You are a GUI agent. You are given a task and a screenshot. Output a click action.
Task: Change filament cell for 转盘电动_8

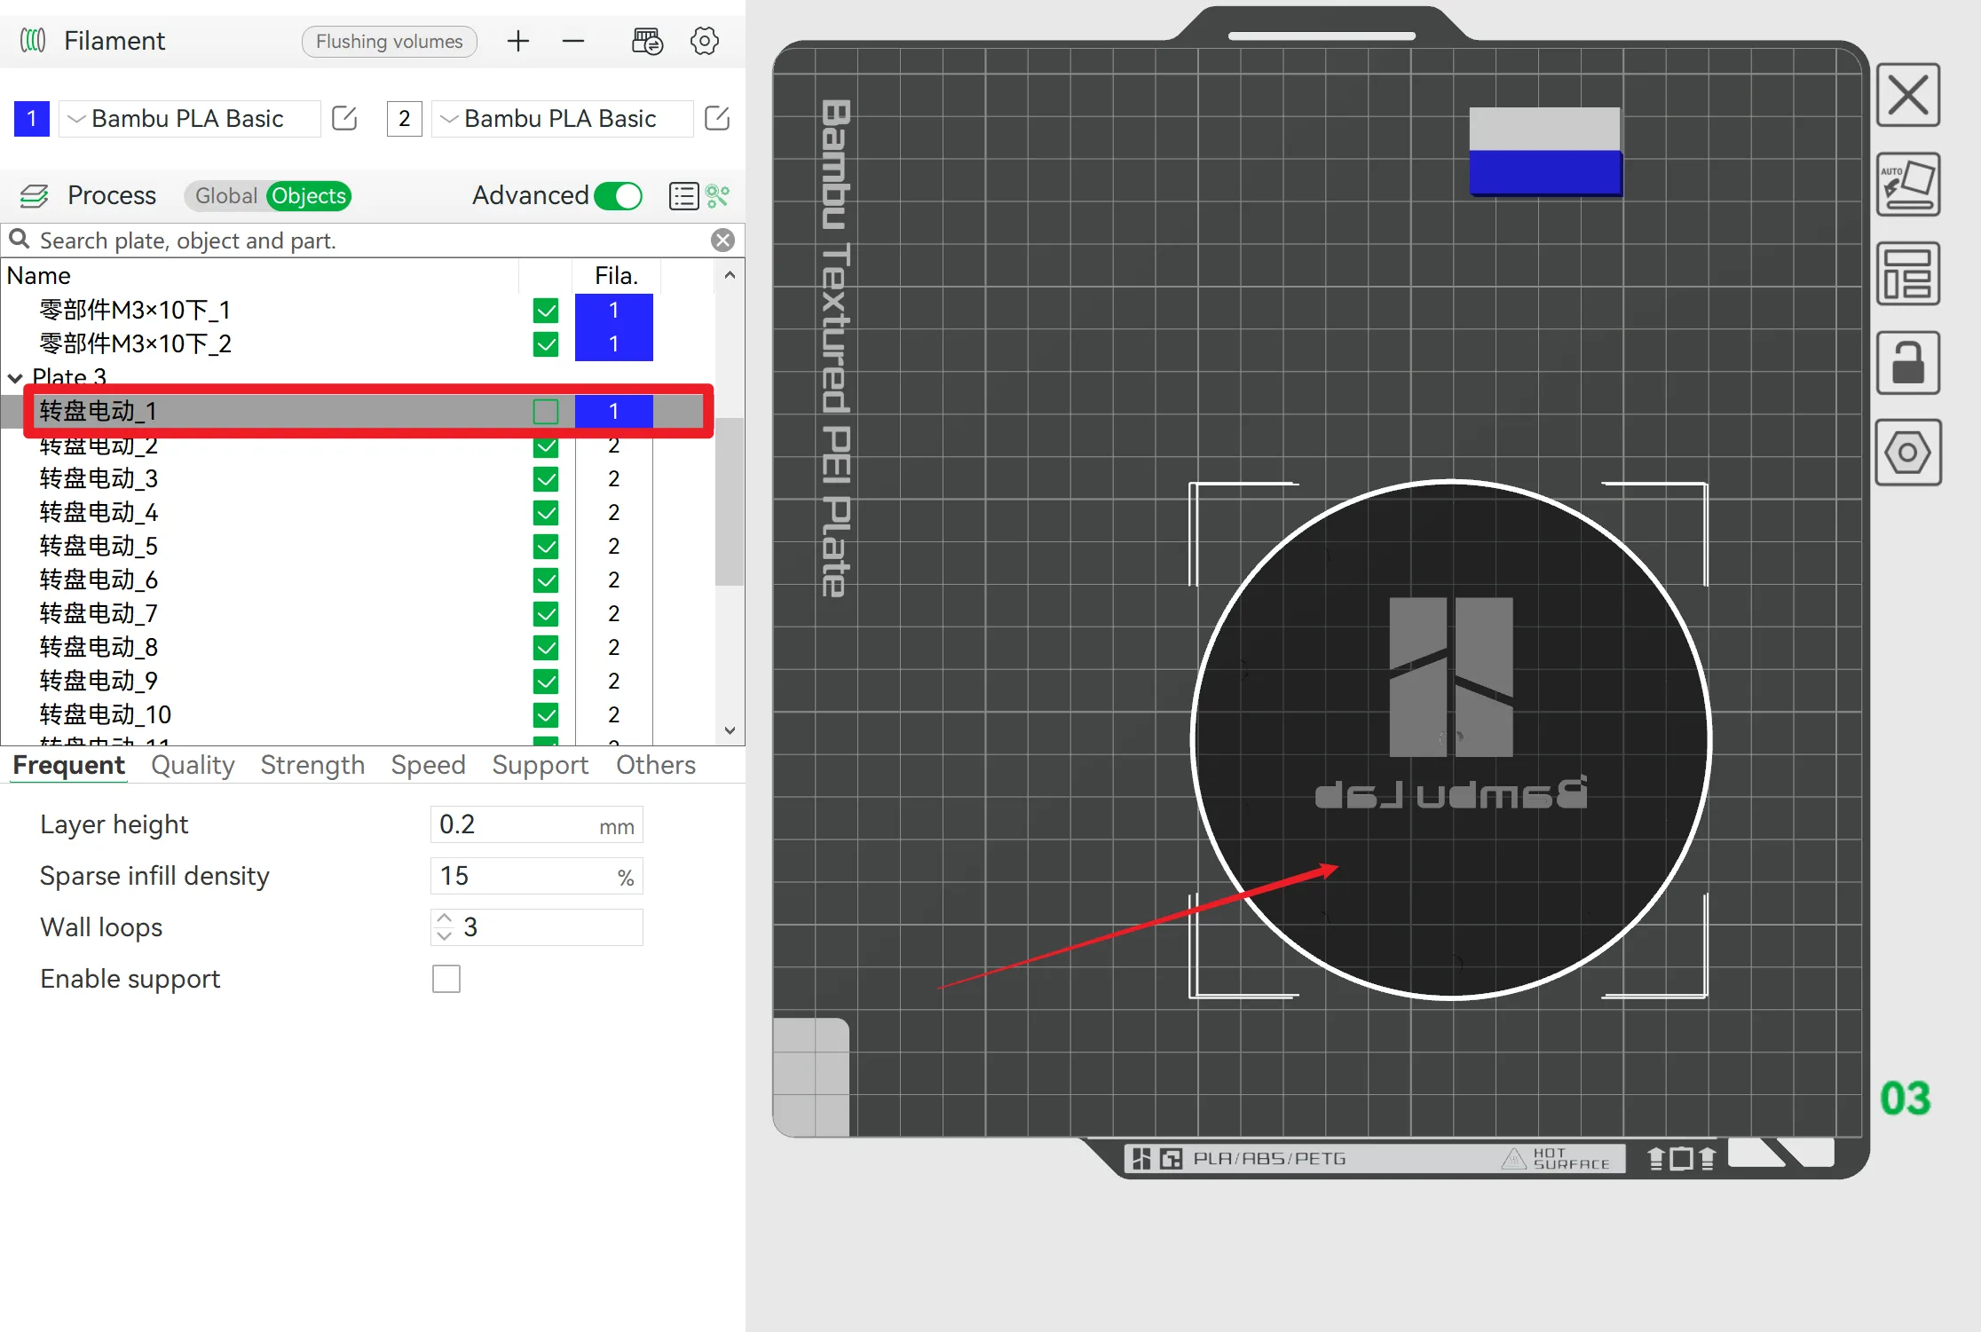coord(613,648)
